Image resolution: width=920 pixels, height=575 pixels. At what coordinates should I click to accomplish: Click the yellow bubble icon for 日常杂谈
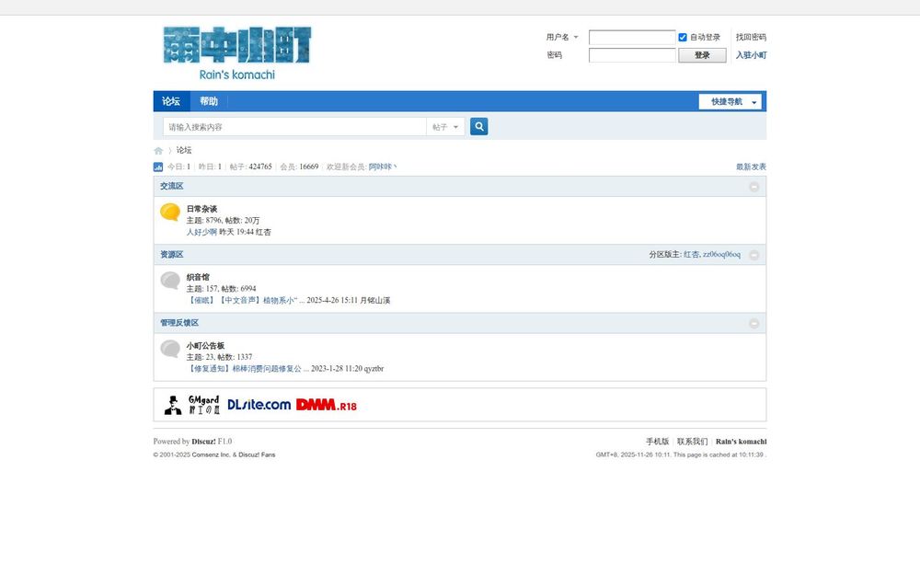tap(170, 212)
